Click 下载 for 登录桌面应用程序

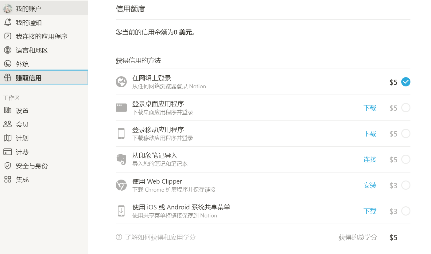370,108
